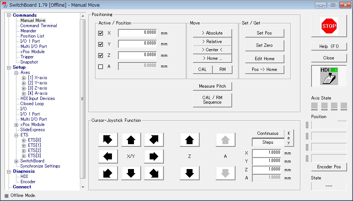Open HDI Input Devices setup
The height and width of the screenshot is (201, 353).
click(x=38, y=98)
